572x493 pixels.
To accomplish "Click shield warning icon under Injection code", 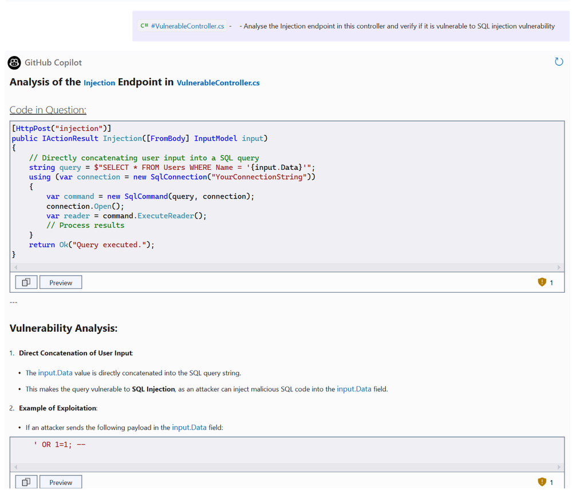I will (x=542, y=282).
